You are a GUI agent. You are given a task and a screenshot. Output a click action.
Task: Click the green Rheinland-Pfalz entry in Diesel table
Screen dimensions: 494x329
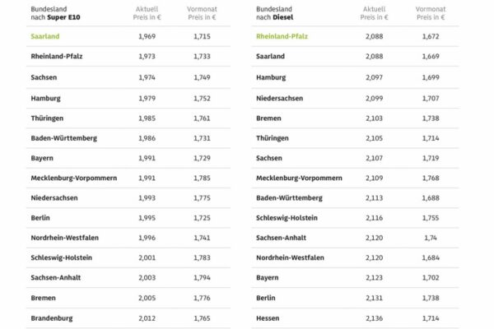tap(282, 36)
